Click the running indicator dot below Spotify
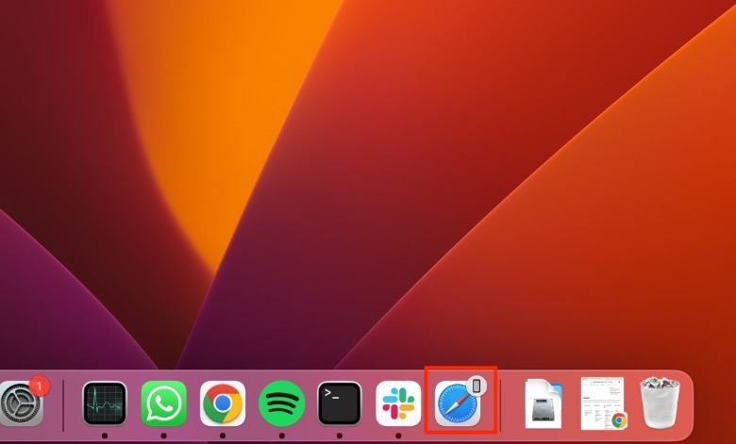The width and height of the screenshot is (736, 444). [281, 436]
